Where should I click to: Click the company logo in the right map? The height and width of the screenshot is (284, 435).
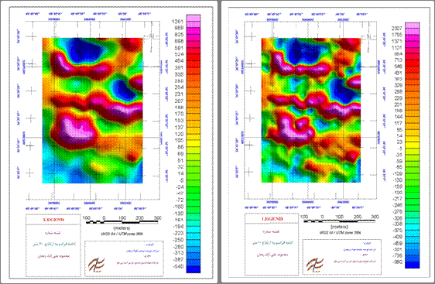click(314, 265)
